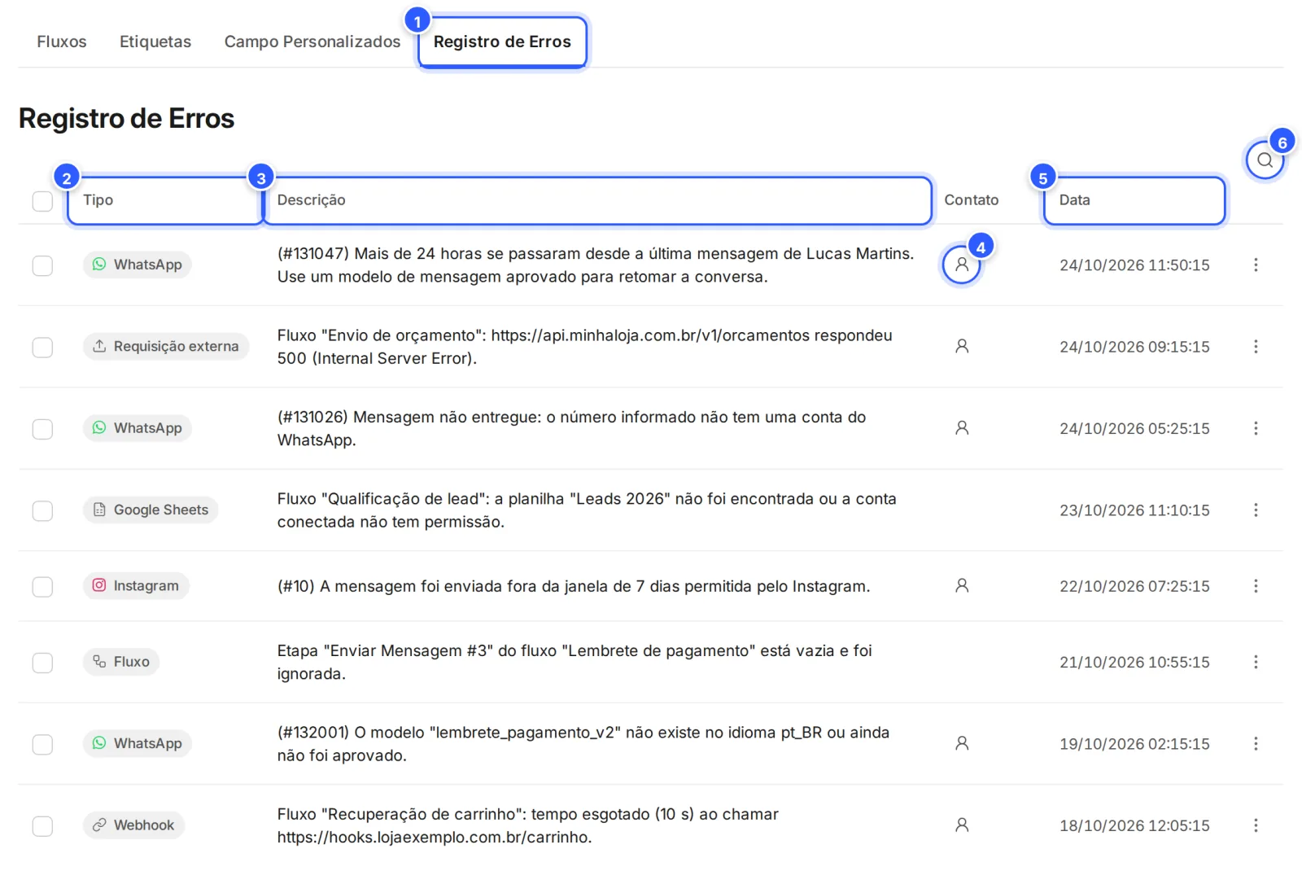Check the Webhook row checkbox
The image size is (1302, 884).
click(42, 826)
